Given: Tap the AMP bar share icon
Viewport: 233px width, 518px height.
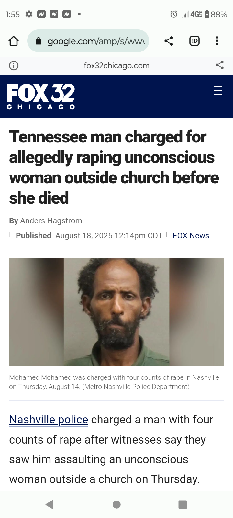Looking at the screenshot, I should pos(220,65).
